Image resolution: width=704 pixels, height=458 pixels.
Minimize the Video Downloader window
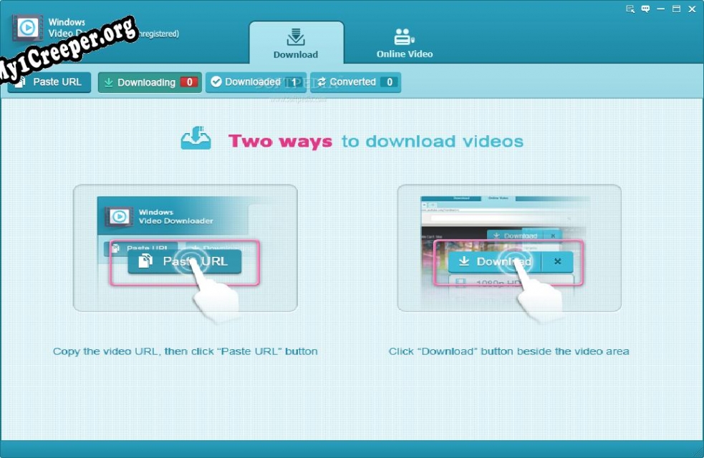pyautogui.click(x=661, y=9)
